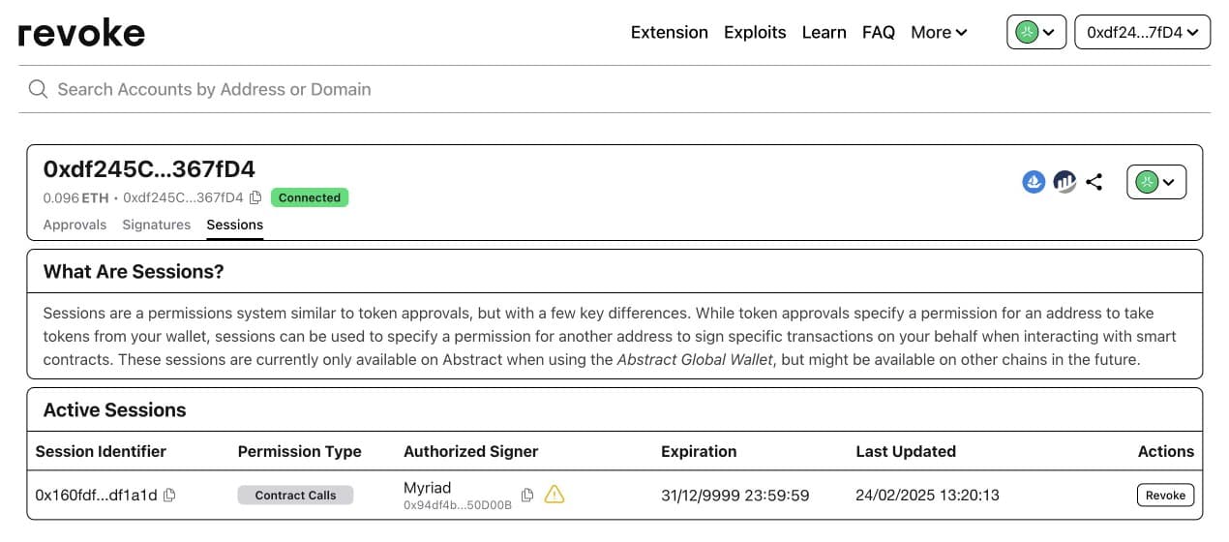The image size is (1229, 542).
Task: Click the revoke logo
Action: [81, 33]
